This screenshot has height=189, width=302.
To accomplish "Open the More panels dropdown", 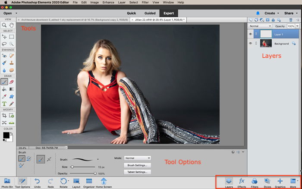I will [x=293, y=183].
